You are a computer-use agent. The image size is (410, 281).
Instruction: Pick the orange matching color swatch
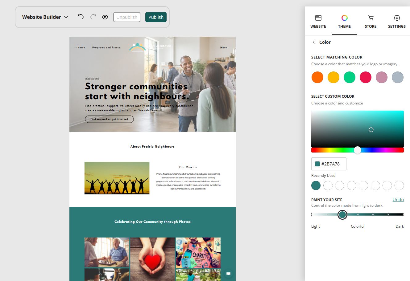pos(317,77)
